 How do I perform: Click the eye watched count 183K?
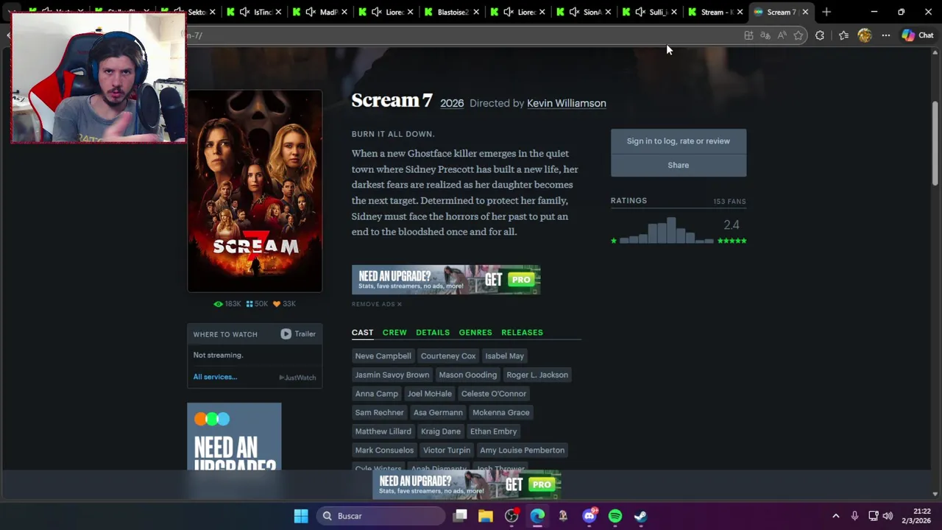click(x=227, y=304)
